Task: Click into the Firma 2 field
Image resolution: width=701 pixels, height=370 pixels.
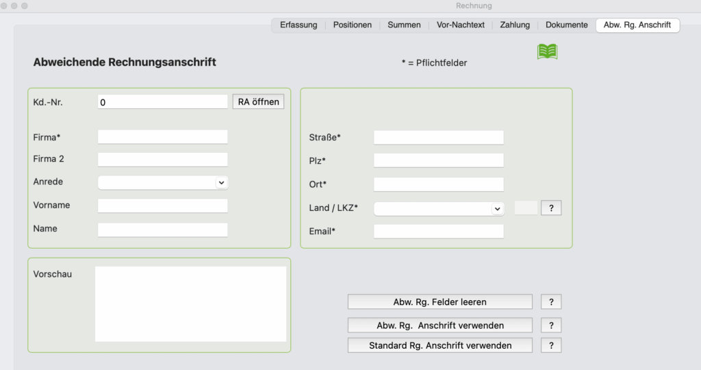Action: coord(163,159)
